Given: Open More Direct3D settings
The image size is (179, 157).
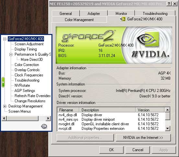Looking at the screenshot, I should [x=32, y=60].
